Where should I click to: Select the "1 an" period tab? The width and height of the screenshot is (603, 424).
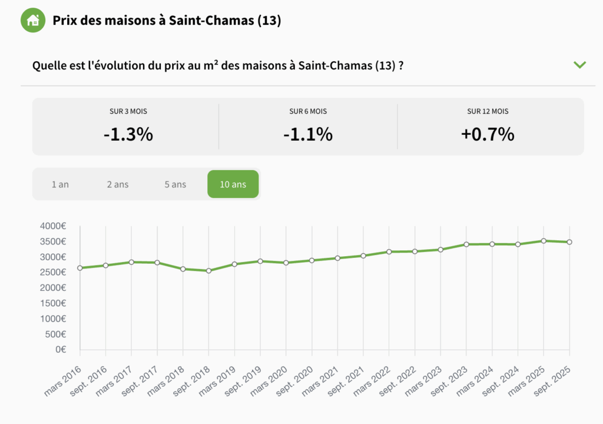[60, 184]
